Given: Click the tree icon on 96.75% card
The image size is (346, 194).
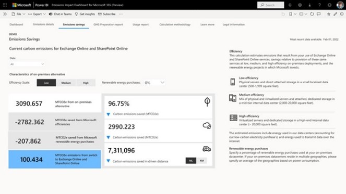Looking at the screenshot, I should point(207,102).
